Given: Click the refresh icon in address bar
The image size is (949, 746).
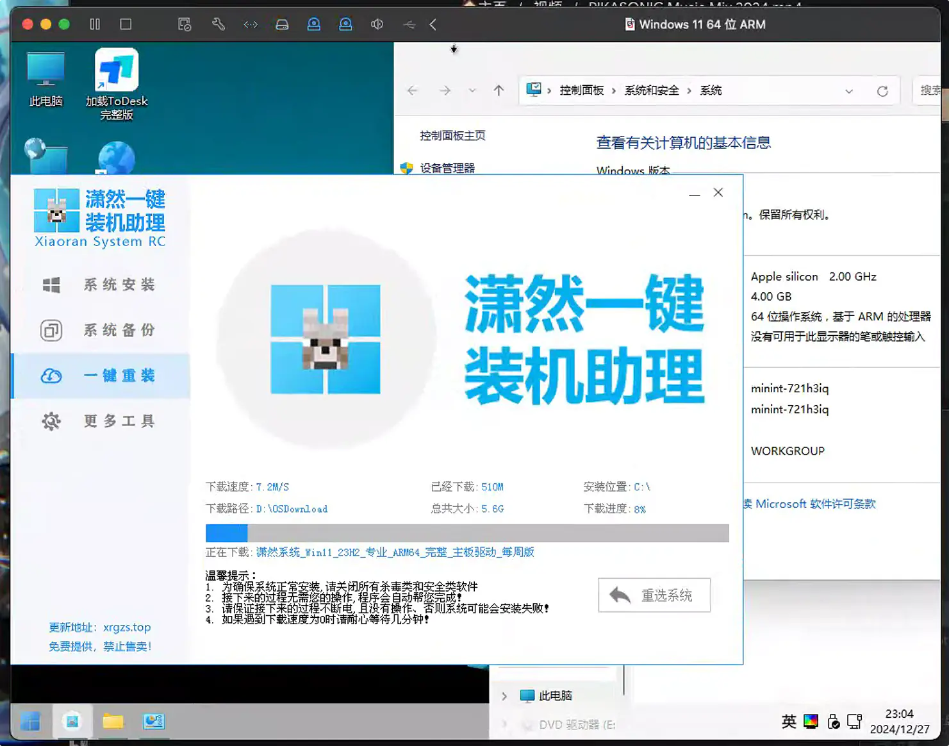Looking at the screenshot, I should click(x=882, y=91).
